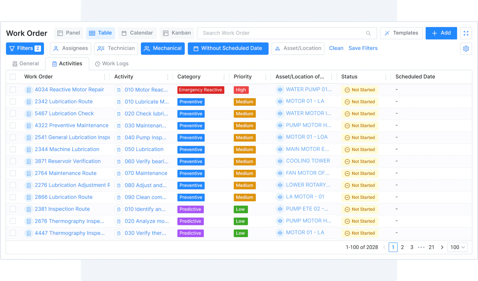Click the search magnifier icon
The image size is (478, 281).
(x=368, y=33)
